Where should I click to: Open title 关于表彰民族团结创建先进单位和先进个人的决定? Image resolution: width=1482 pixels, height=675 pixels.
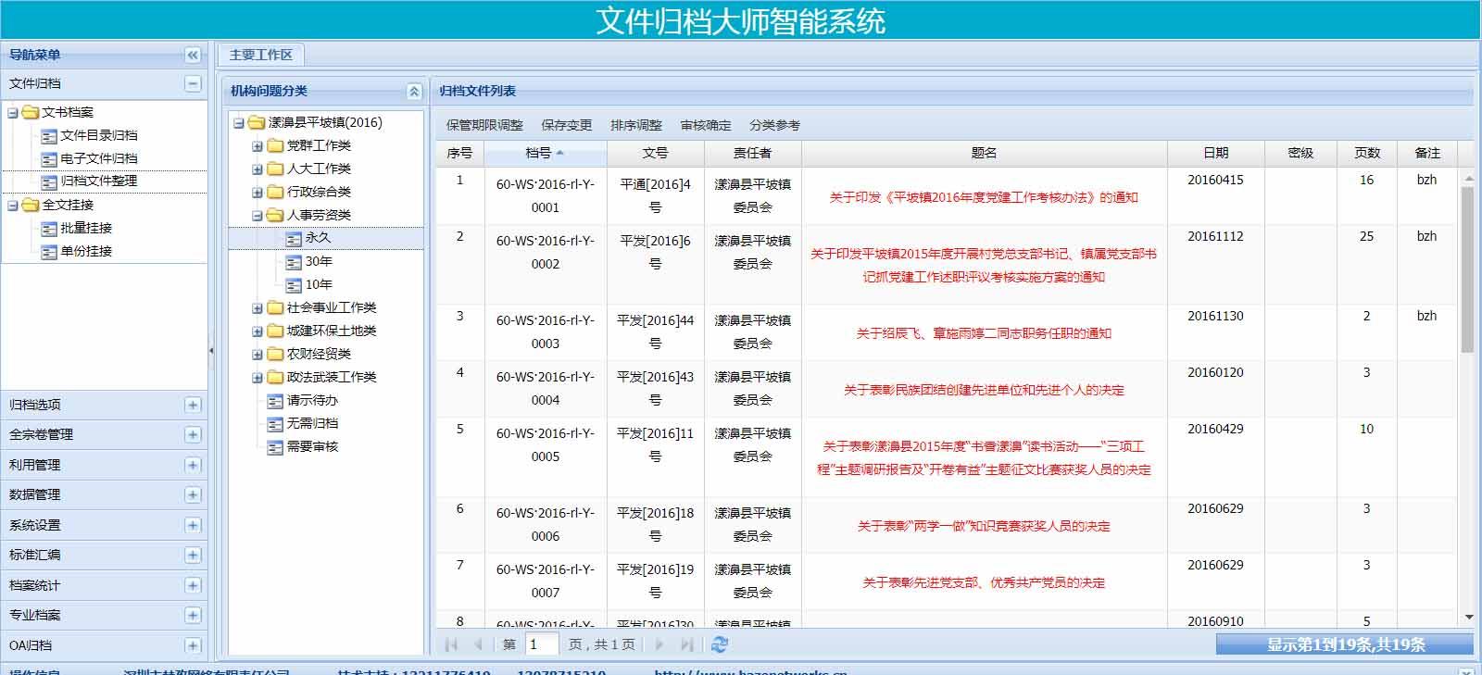(984, 390)
